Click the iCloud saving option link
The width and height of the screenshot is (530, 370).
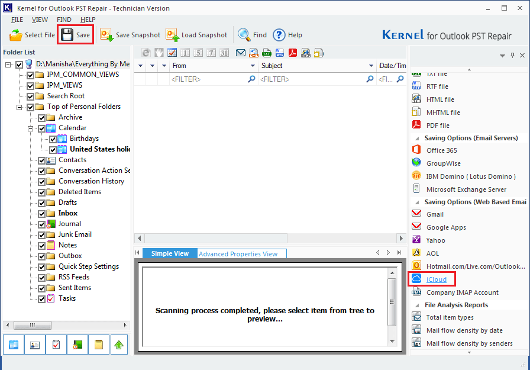click(437, 279)
